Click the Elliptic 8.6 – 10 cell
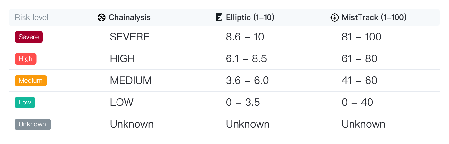 (245, 37)
